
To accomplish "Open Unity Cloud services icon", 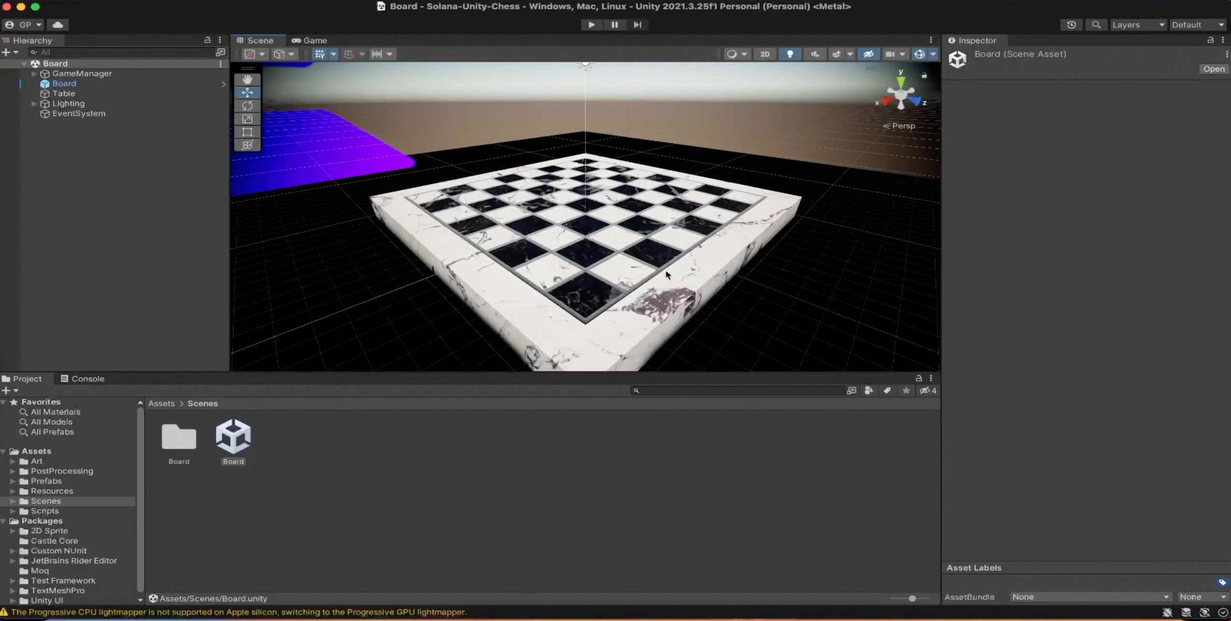I will tap(58, 25).
